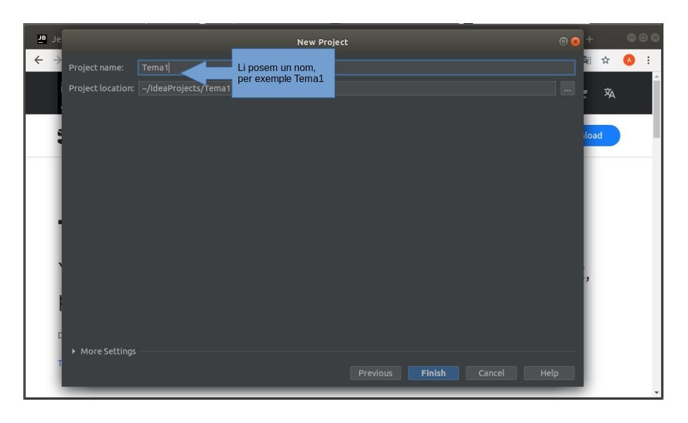Image resolution: width=688 pixels, height=423 pixels.
Task: Maximize the browser window
Action: 643,38
